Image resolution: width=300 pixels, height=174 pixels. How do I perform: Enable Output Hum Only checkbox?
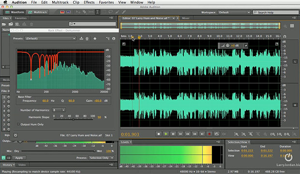click(18, 124)
